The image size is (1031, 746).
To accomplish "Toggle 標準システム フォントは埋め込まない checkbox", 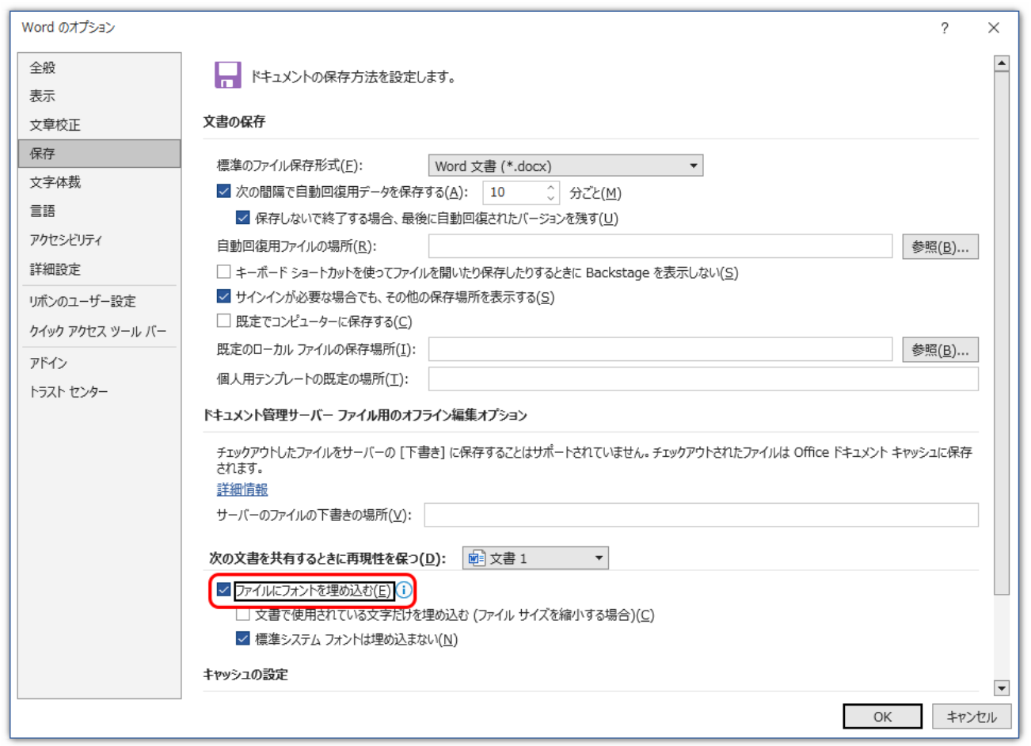I will pos(243,639).
